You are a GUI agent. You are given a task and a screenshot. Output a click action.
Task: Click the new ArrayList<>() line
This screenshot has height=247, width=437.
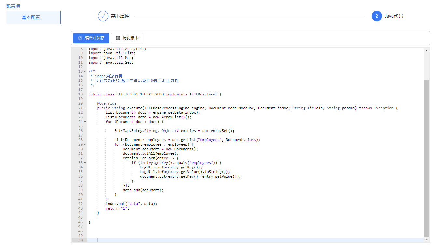point(149,117)
